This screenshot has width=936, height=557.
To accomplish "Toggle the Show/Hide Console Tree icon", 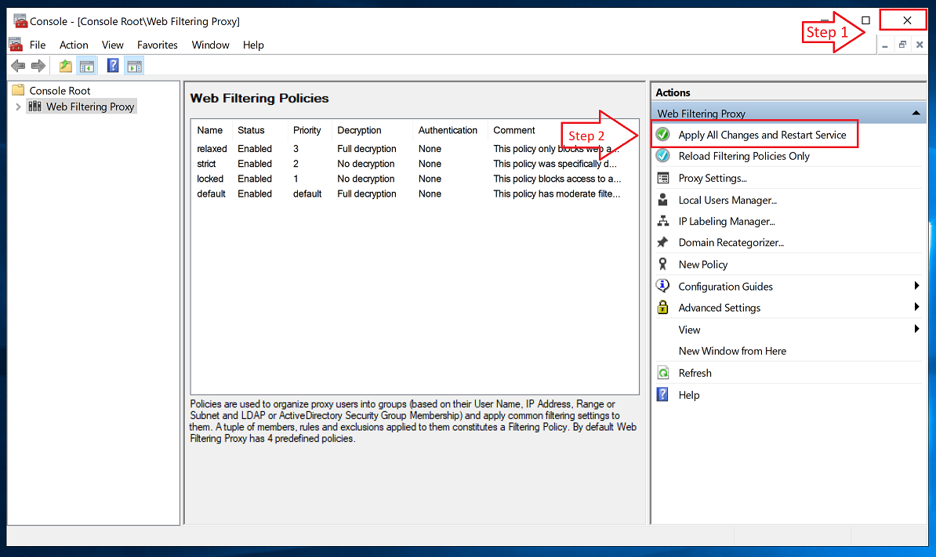I will [x=87, y=66].
